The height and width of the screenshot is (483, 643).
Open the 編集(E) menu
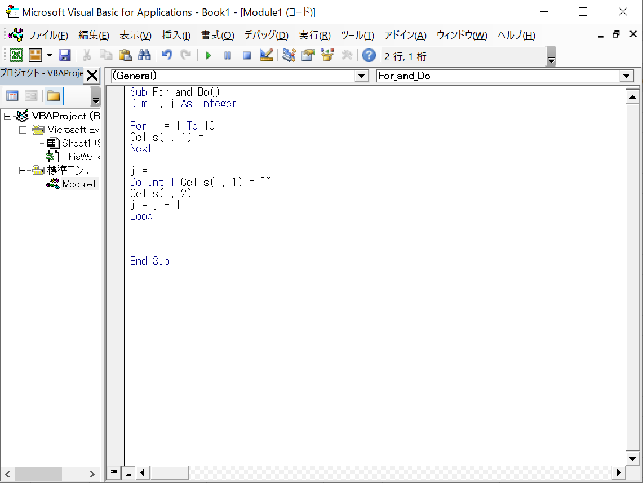(x=94, y=36)
